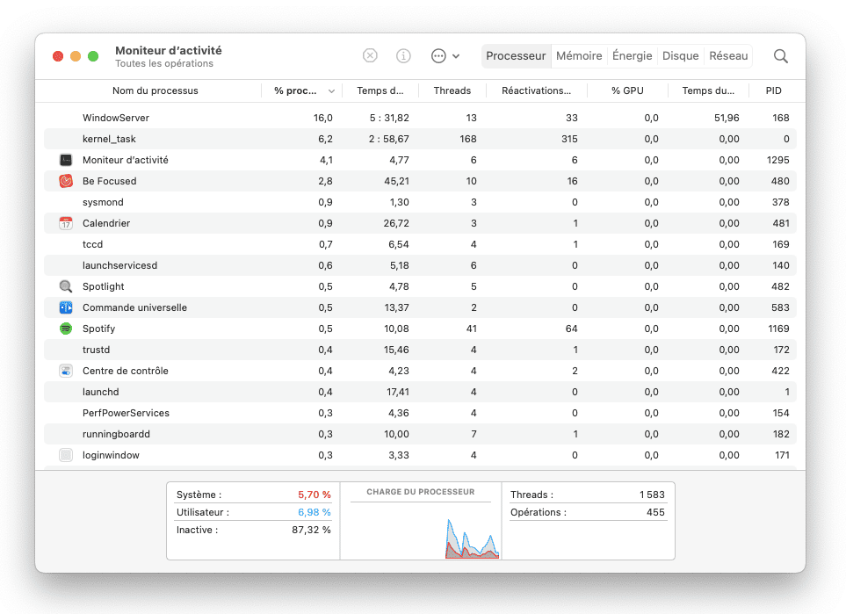This screenshot has height=614, width=846.
Task: Sort by Temps du... column header
Action: pyautogui.click(x=708, y=90)
